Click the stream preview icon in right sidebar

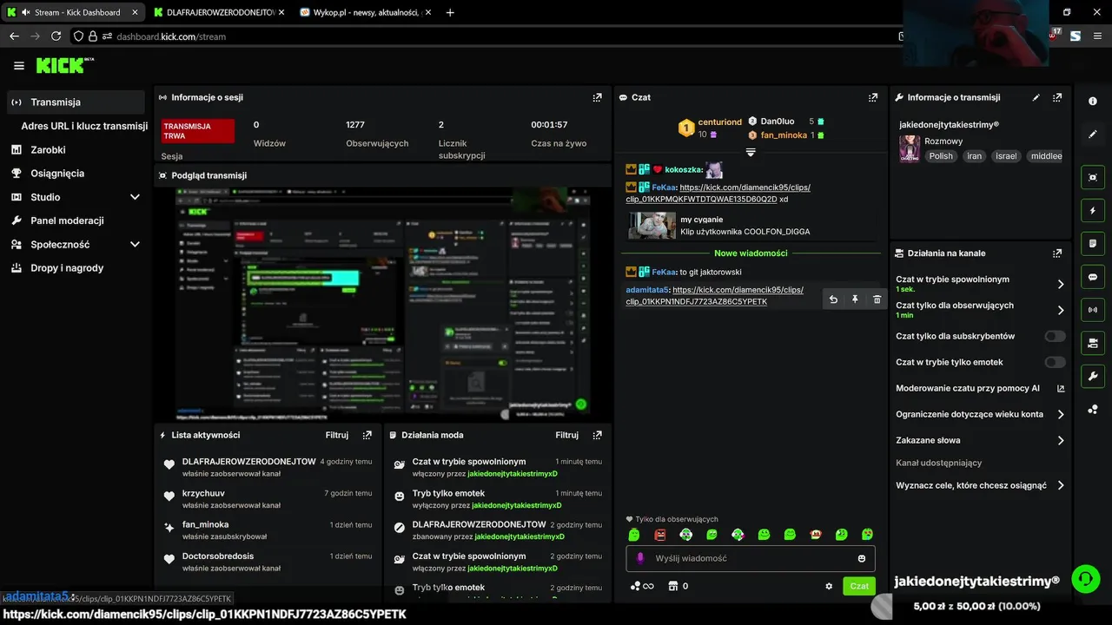coord(1093,177)
